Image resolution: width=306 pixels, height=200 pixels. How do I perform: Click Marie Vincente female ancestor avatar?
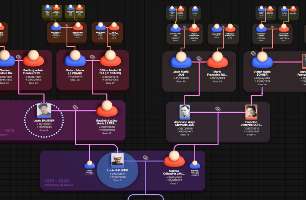(x=78, y=26)
